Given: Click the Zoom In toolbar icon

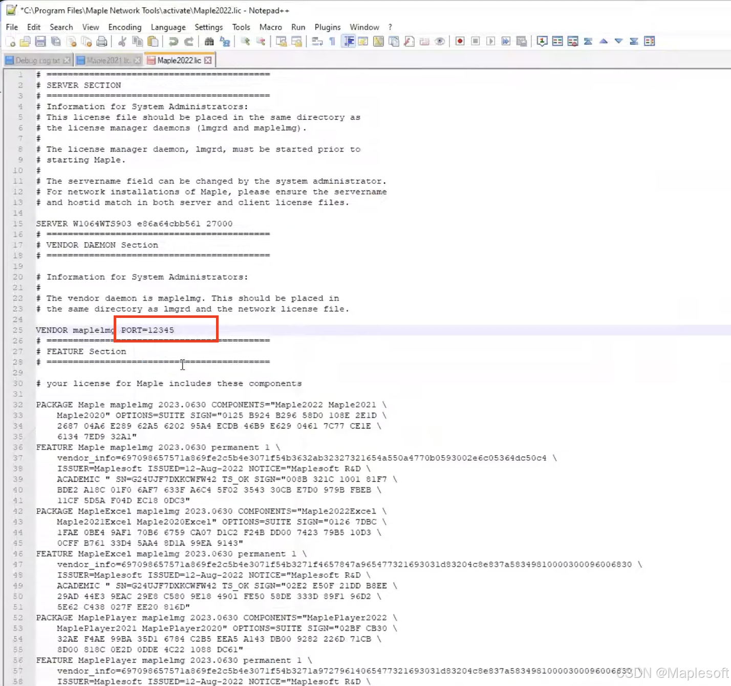Looking at the screenshot, I should [x=245, y=41].
